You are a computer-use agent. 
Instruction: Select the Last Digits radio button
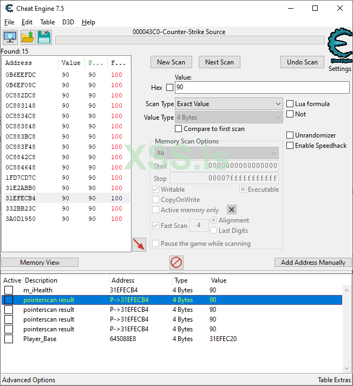click(x=214, y=231)
